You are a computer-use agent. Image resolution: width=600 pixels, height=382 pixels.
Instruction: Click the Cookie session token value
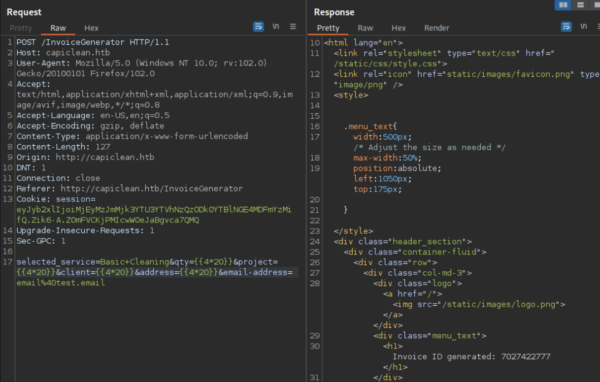154,210
